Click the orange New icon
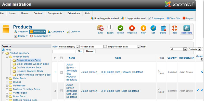The image size is (204, 101). [143, 28]
